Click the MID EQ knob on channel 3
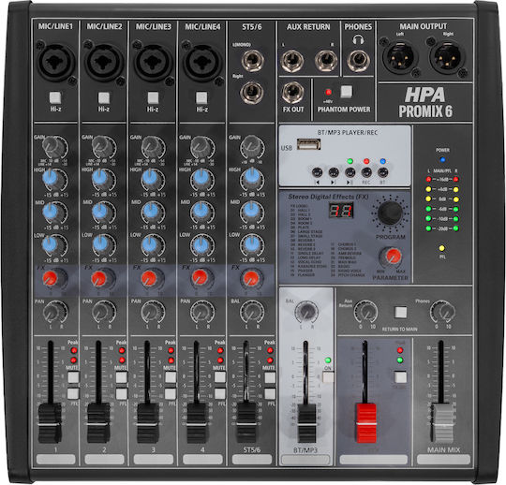Image resolution: width=506 pixels, height=485 pixels. pyautogui.click(x=152, y=212)
